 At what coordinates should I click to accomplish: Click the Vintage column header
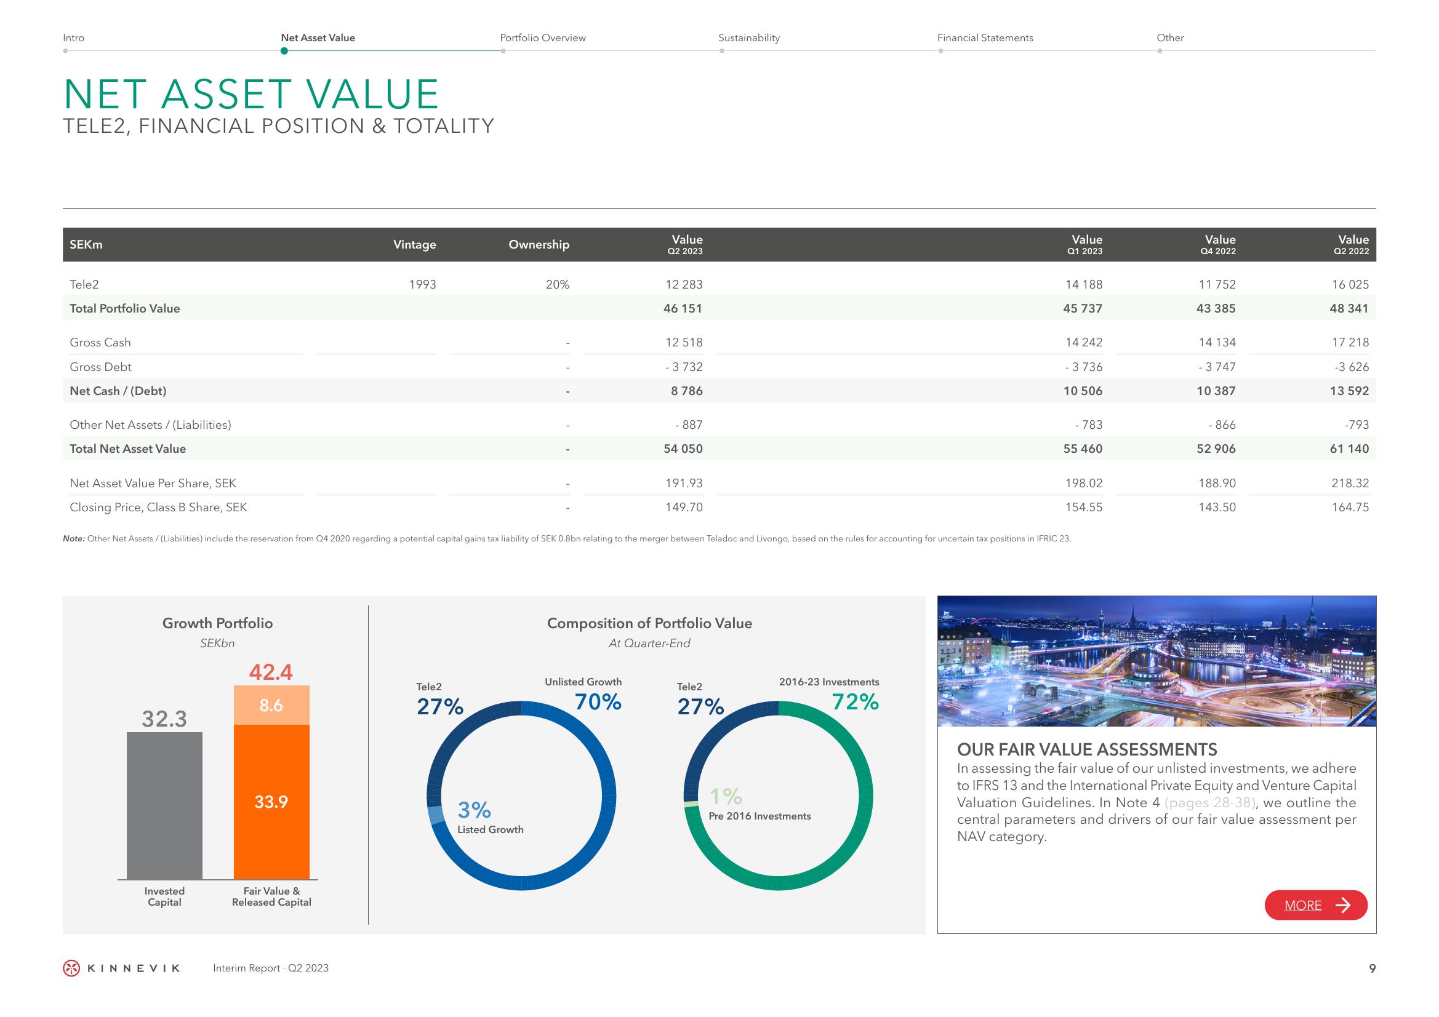coord(414,244)
